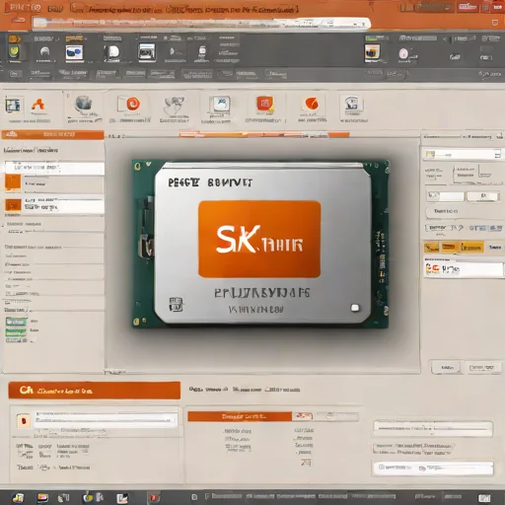Click the upper green item in left panel

[16, 322]
